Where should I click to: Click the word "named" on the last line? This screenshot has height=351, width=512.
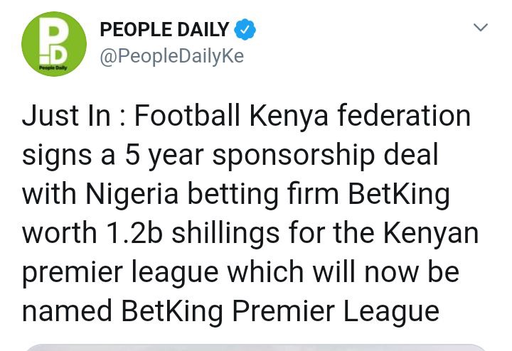[67, 311]
